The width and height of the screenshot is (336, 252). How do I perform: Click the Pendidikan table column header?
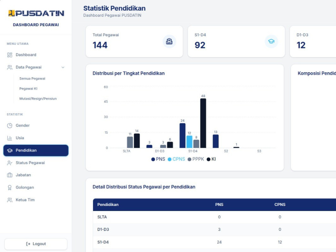pyautogui.click(x=108, y=205)
